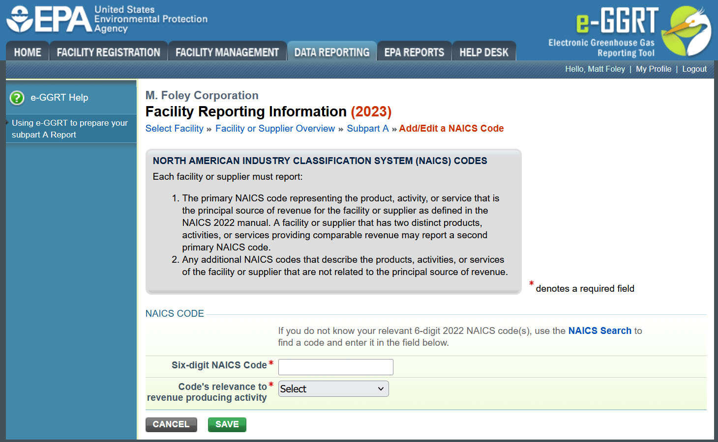The width and height of the screenshot is (718, 442).
Task: Go to the Select Facility breadcrumb
Action: (174, 129)
